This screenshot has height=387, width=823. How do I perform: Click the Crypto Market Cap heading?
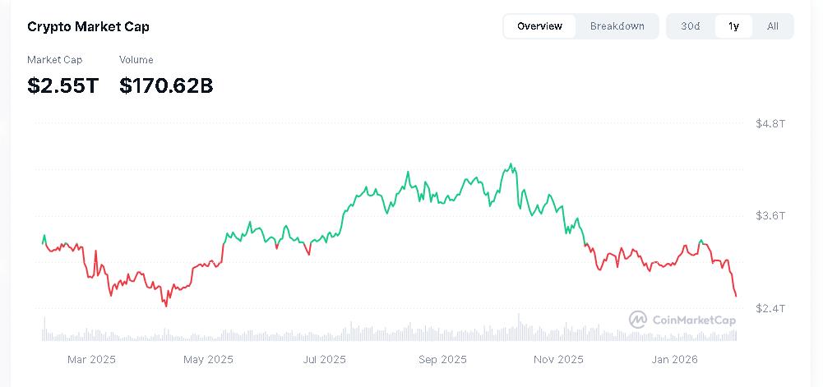coord(88,27)
